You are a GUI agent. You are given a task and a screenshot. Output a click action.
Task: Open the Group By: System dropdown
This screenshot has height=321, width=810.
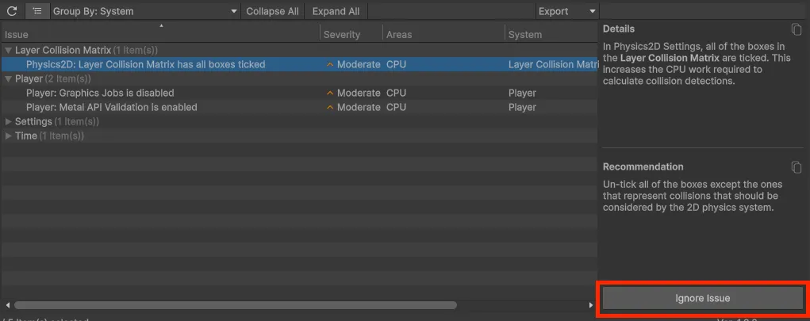click(x=144, y=11)
